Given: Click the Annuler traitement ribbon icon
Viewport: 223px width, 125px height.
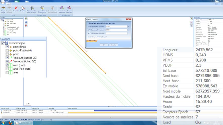Looking at the screenshot, I should coord(69,8).
